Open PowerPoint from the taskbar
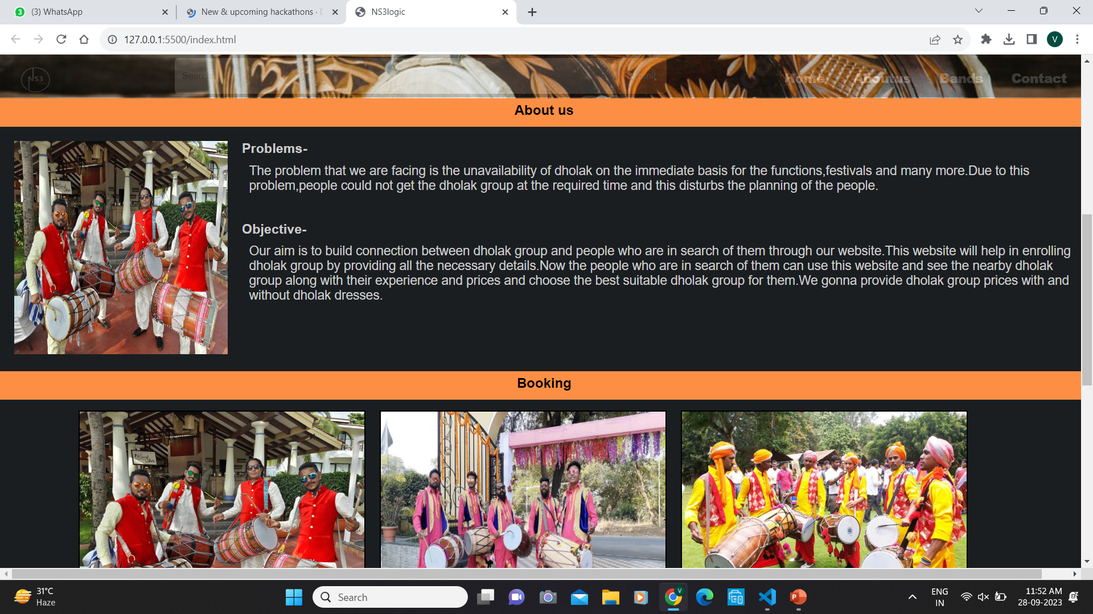This screenshot has height=614, width=1093. (x=798, y=597)
